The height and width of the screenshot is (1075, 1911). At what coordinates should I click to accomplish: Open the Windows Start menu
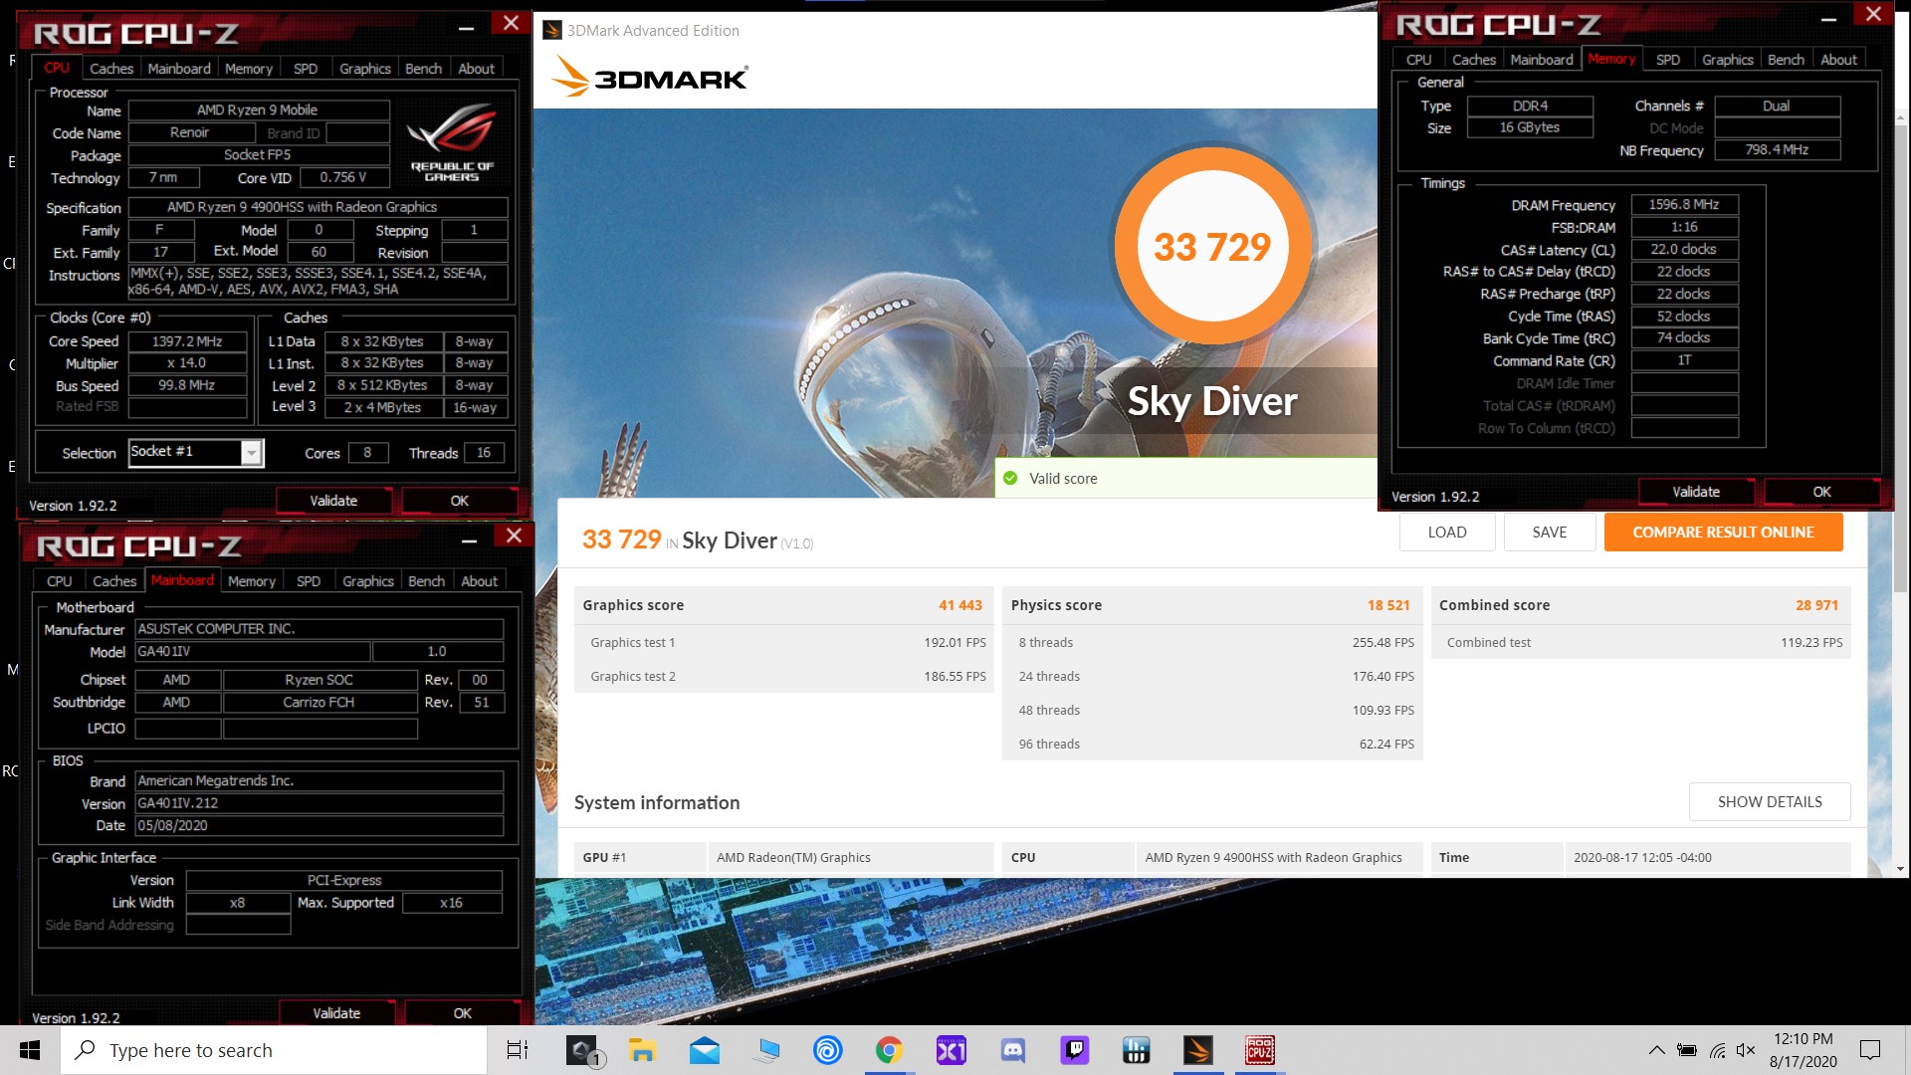(30, 1050)
